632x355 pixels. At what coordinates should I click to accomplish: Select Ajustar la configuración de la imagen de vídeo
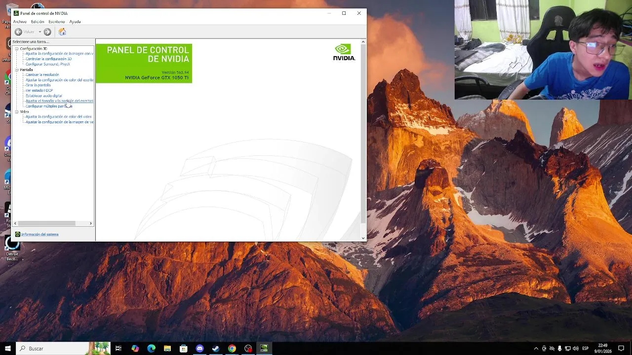tap(59, 122)
